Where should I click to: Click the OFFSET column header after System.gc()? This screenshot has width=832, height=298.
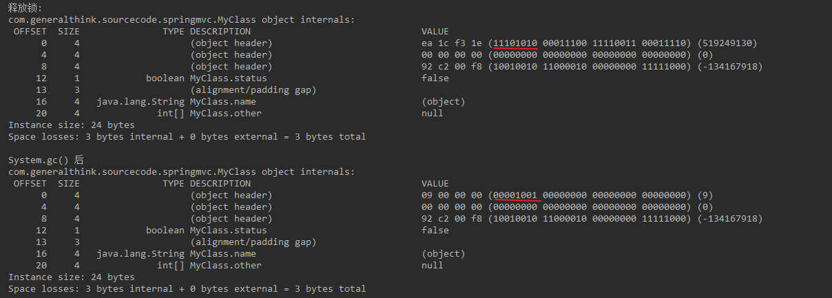[30, 184]
